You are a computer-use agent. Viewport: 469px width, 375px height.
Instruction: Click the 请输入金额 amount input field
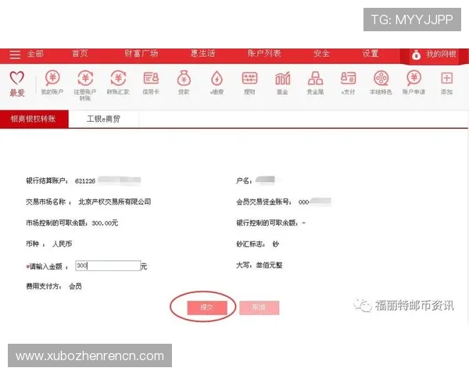click(x=108, y=266)
